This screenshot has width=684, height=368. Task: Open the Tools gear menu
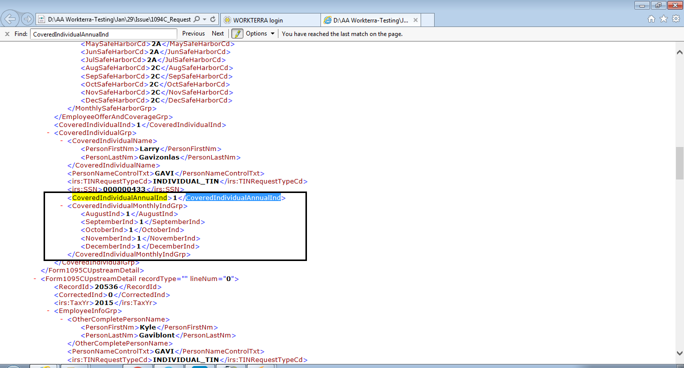675,19
